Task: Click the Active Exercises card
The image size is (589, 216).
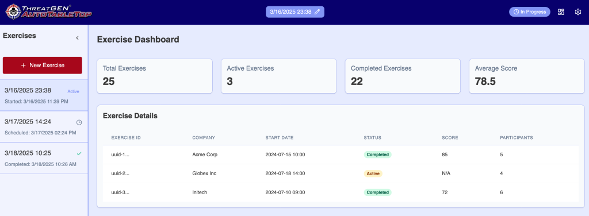Action: (x=279, y=76)
